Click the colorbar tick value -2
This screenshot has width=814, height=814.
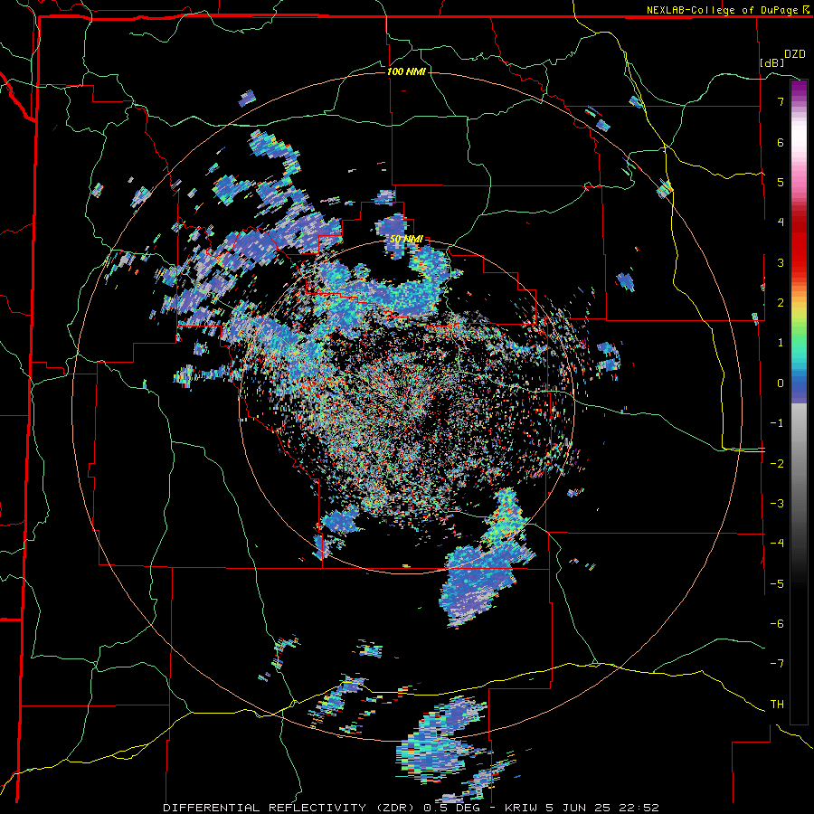click(x=777, y=463)
